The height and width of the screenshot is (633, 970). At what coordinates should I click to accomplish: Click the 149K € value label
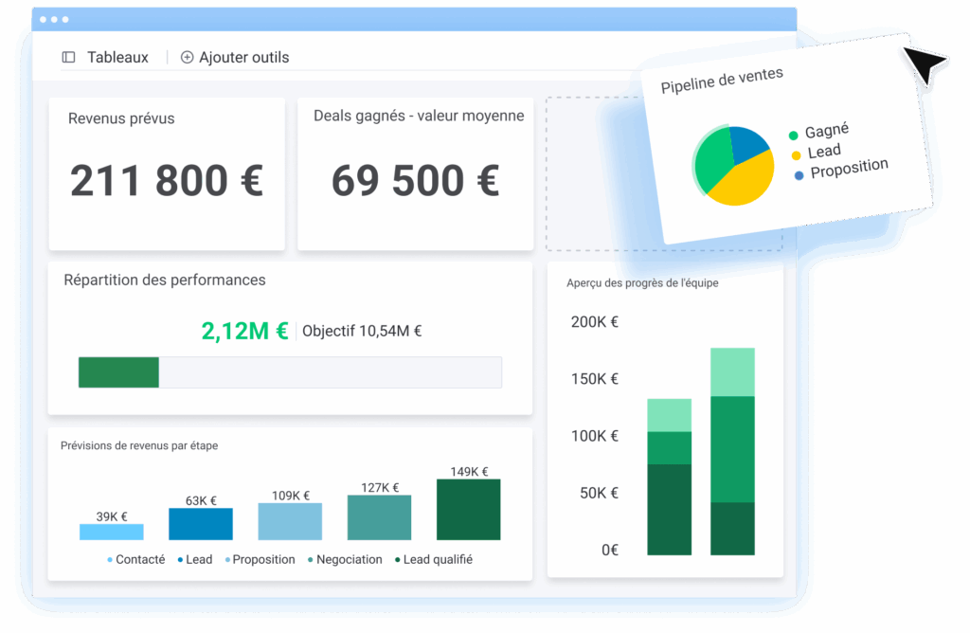[469, 472]
